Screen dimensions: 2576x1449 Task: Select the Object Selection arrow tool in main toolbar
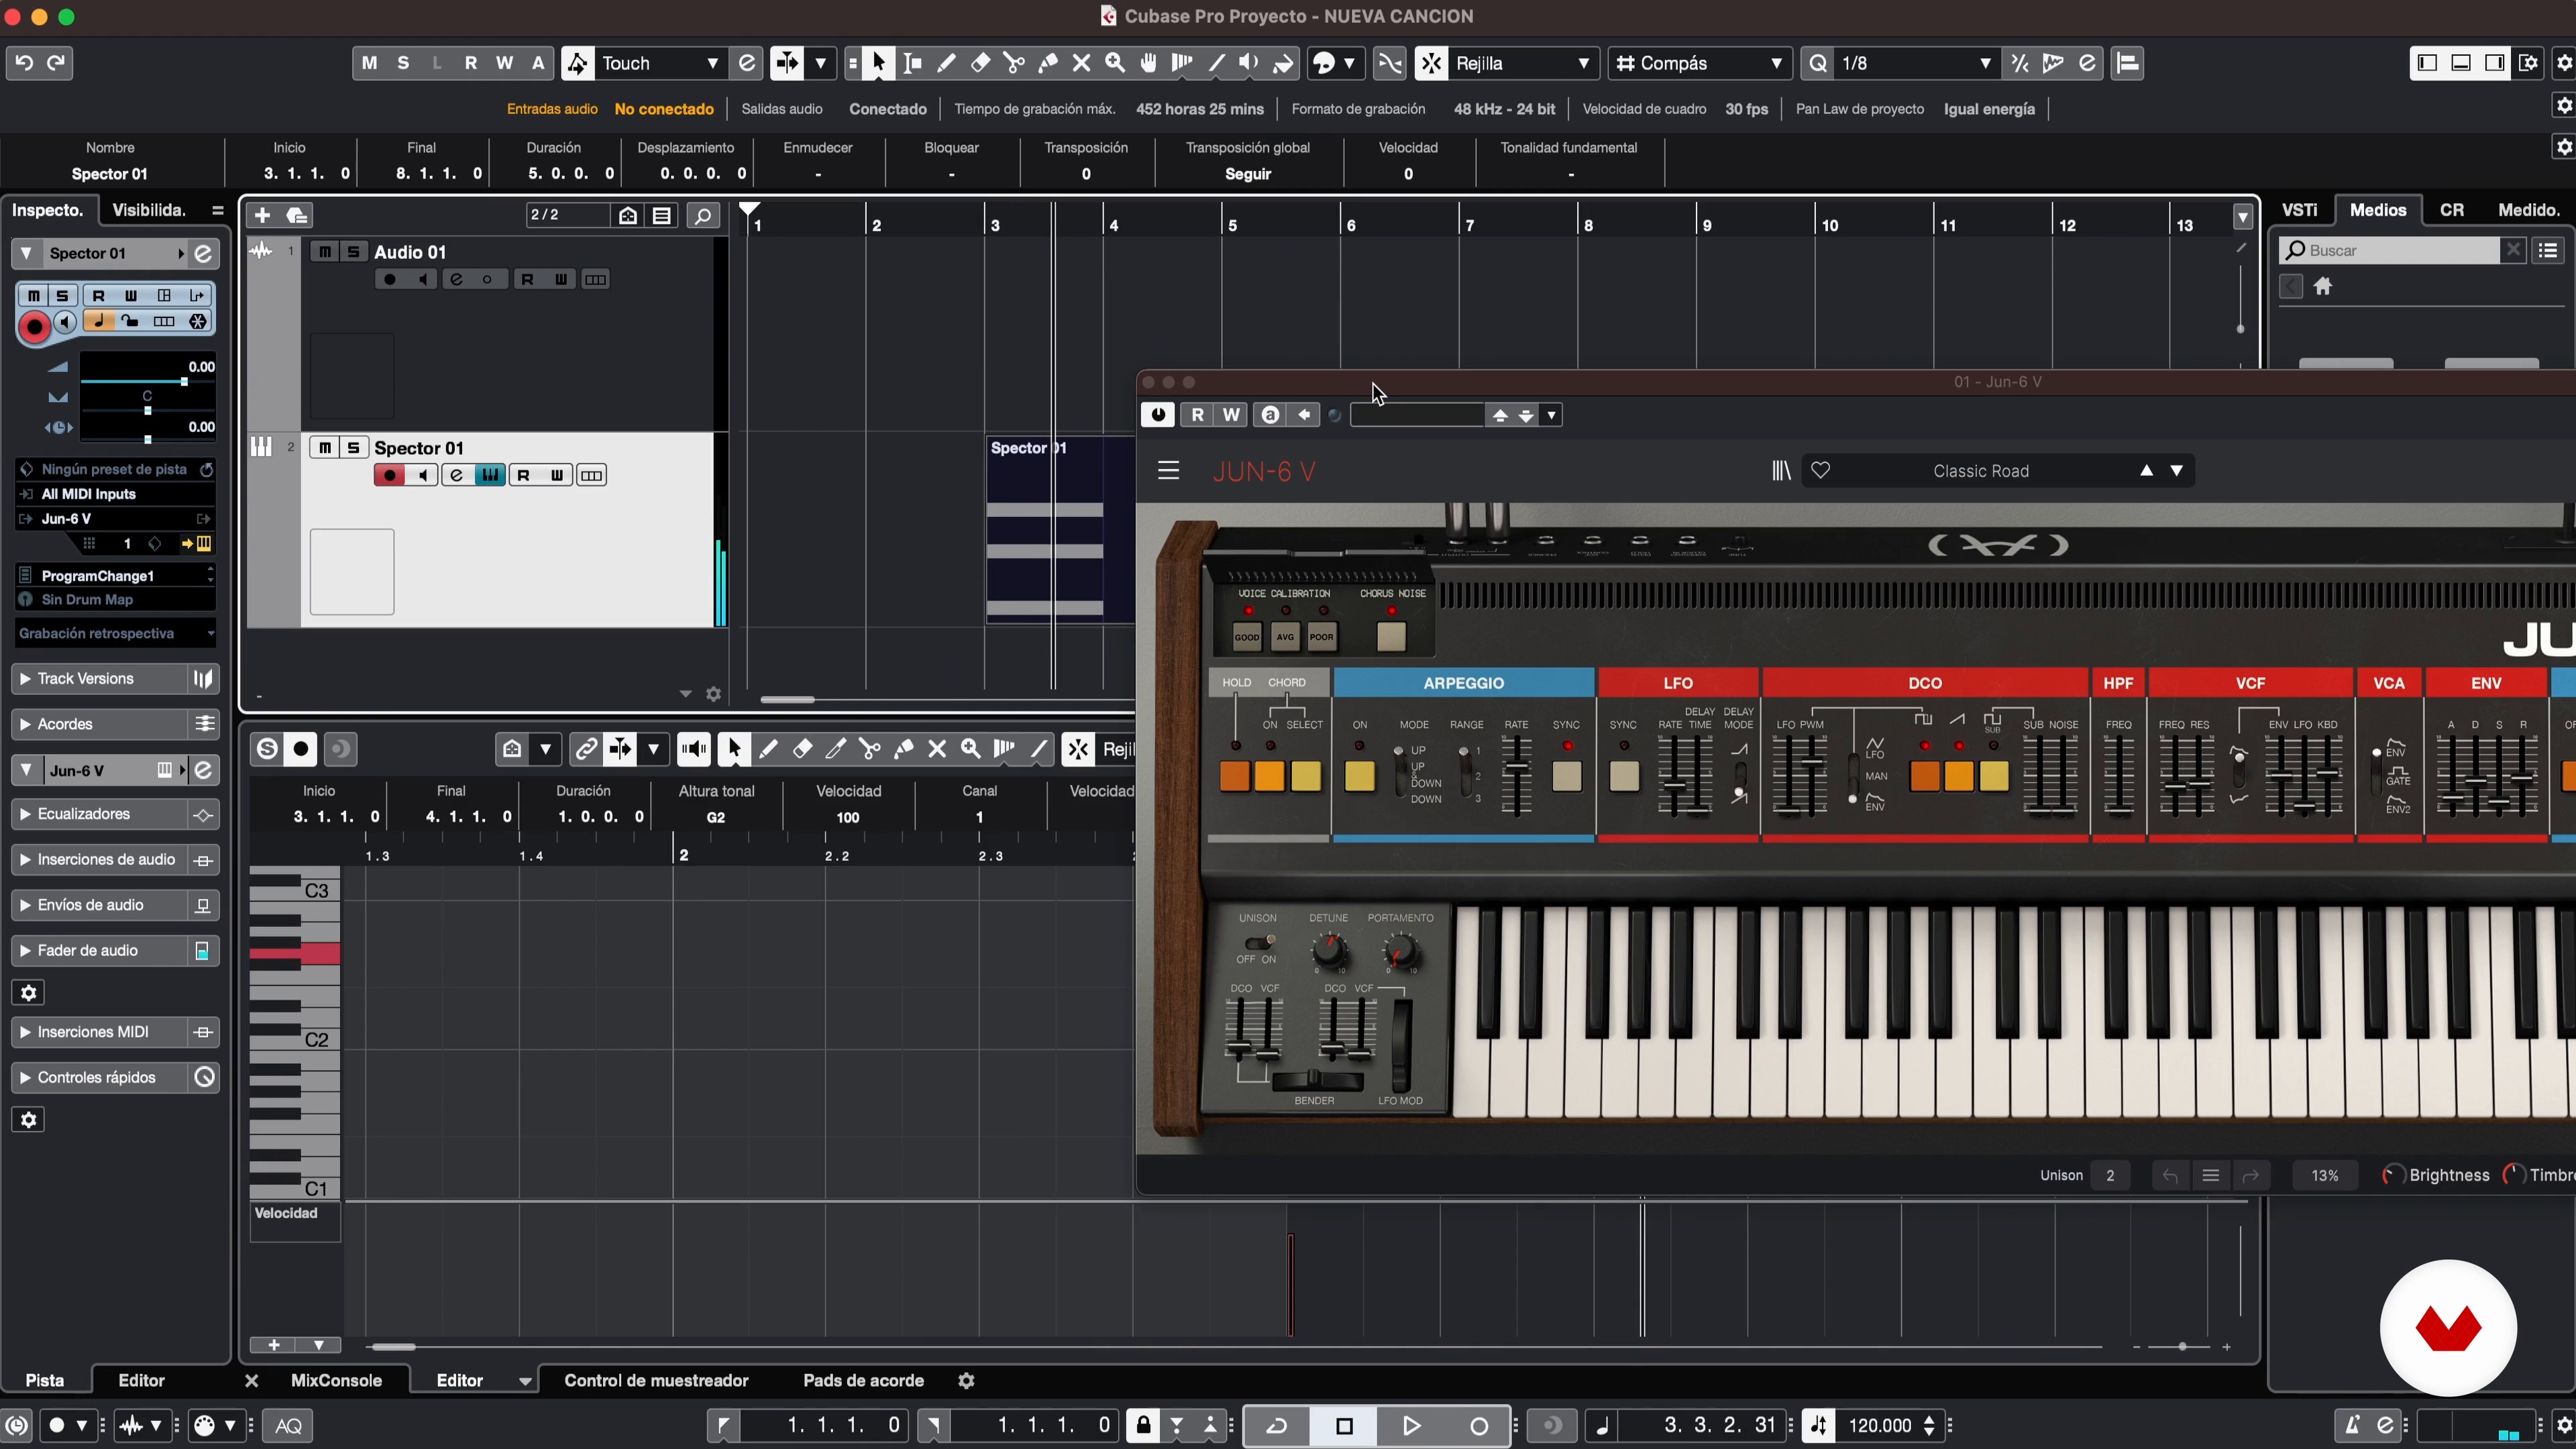click(879, 63)
